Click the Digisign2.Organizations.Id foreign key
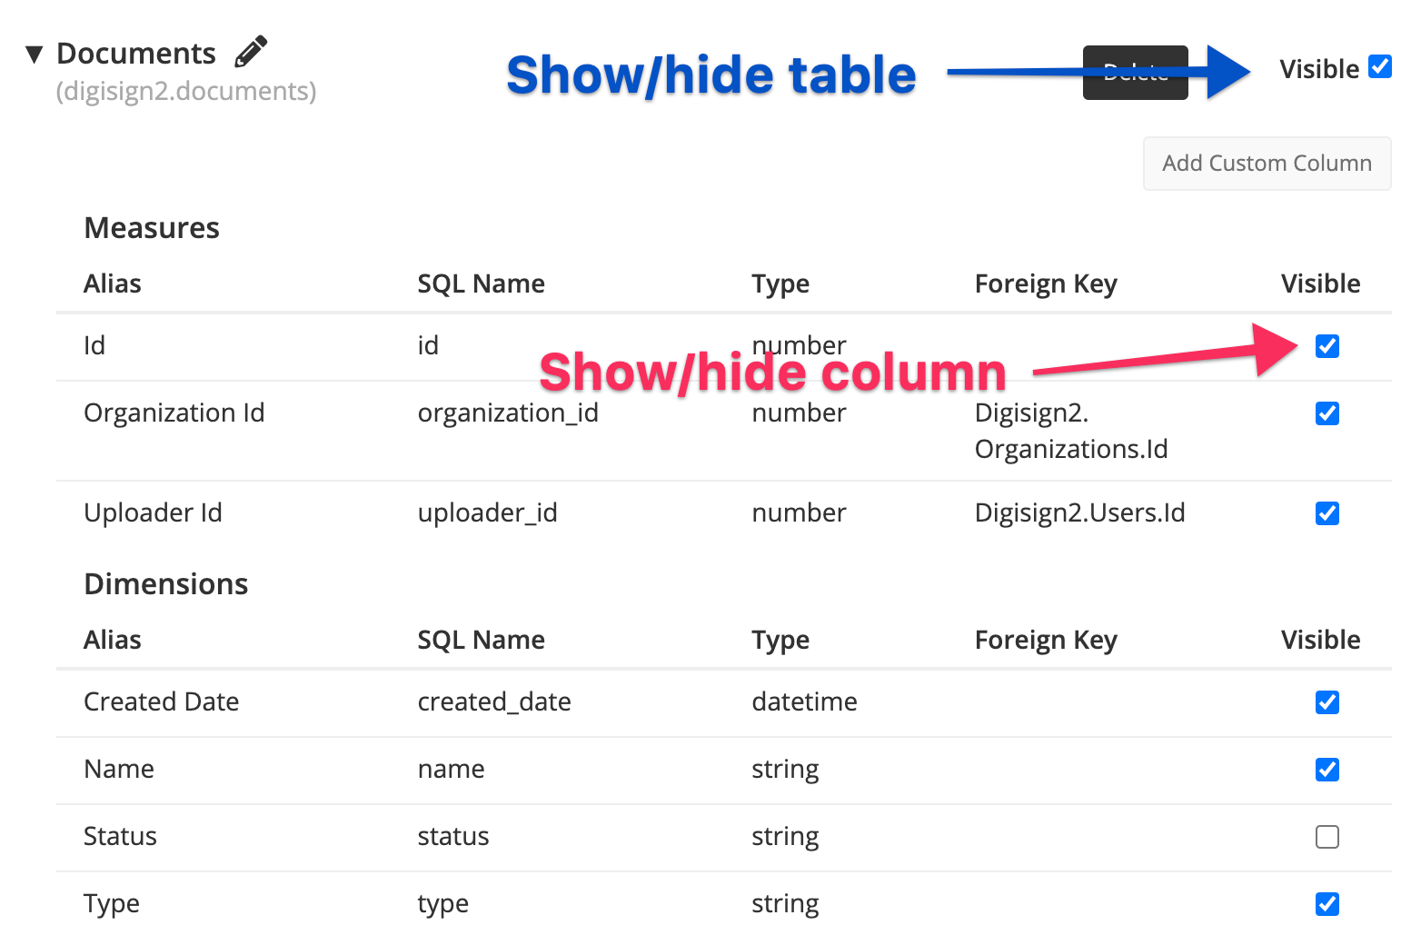This screenshot has height=945, width=1421. (1071, 432)
